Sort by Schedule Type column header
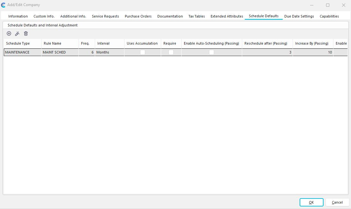This screenshot has width=351, height=209. [22, 43]
